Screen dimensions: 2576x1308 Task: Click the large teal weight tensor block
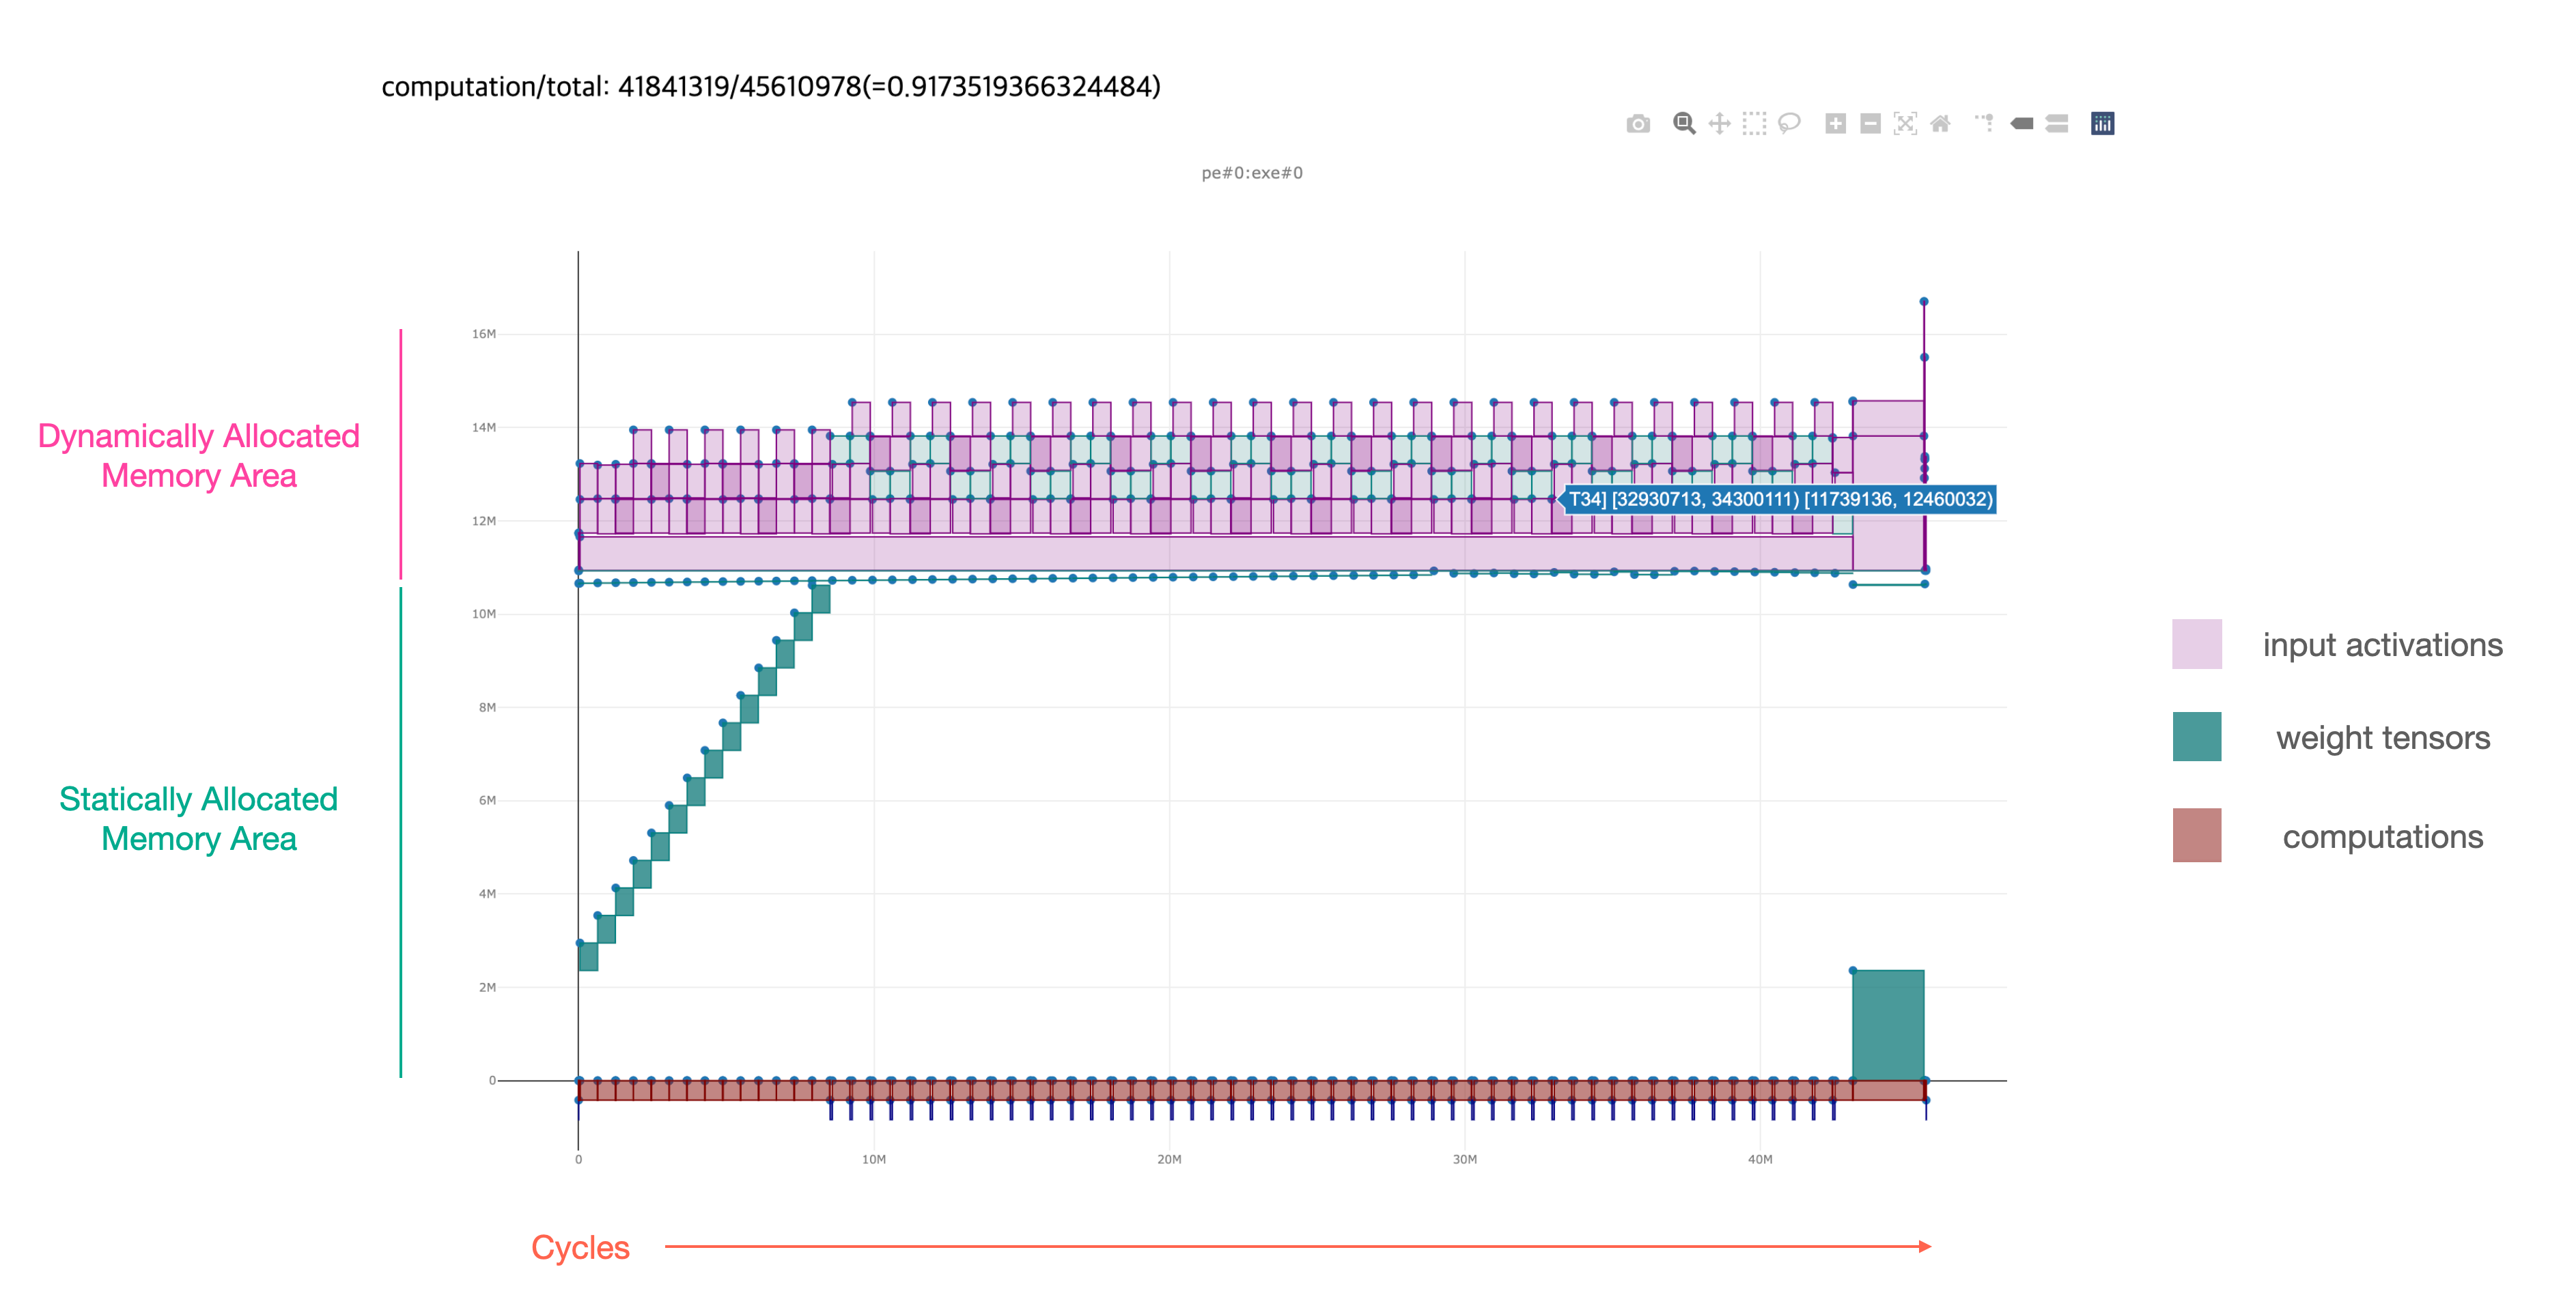click(x=1887, y=1025)
